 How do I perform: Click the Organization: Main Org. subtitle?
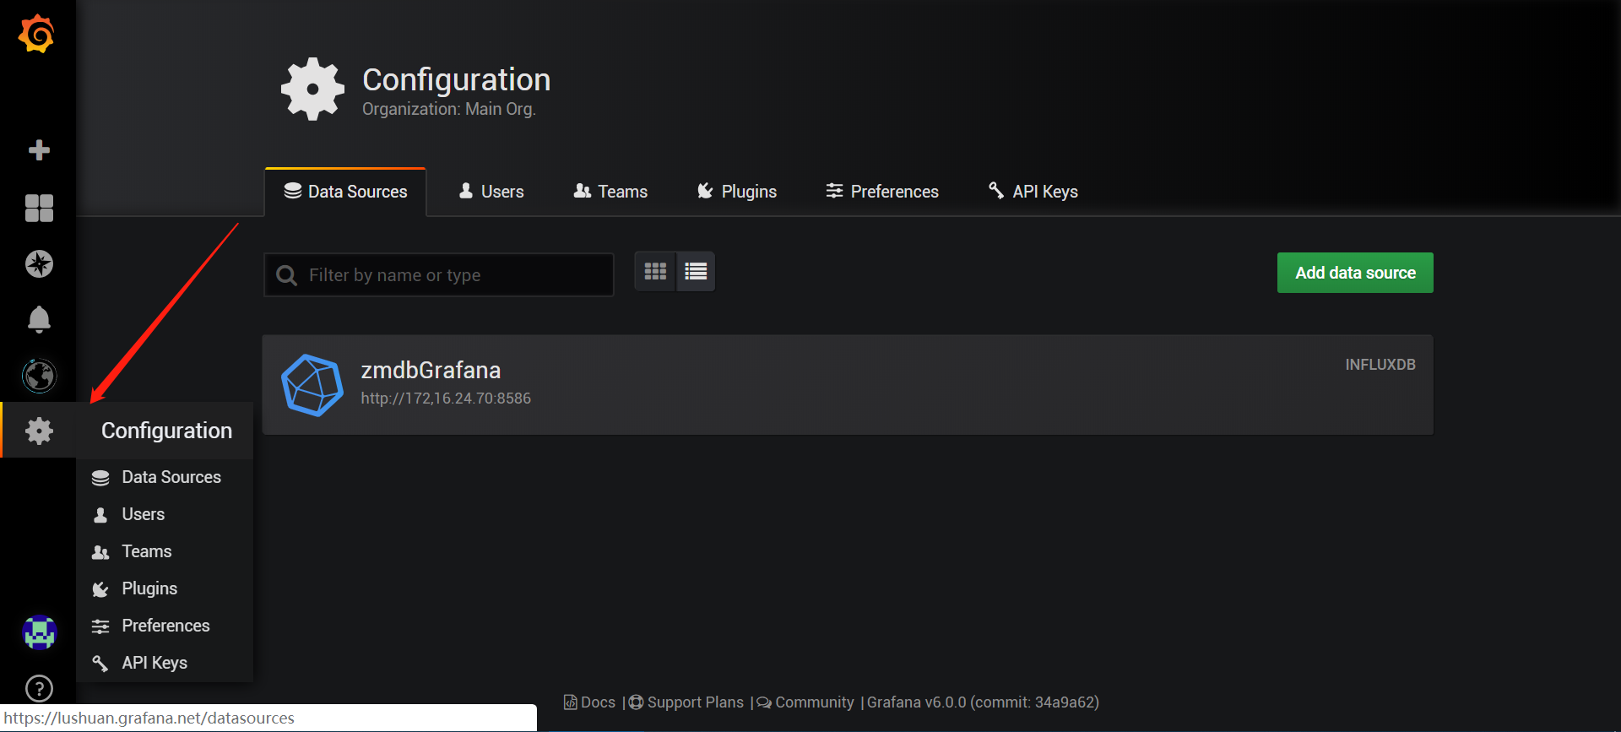(449, 109)
